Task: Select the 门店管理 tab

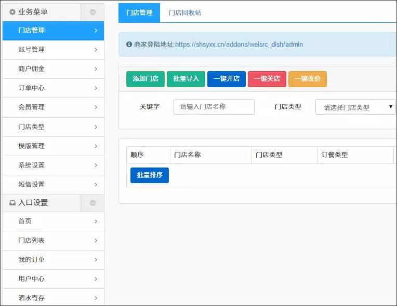Action: tap(139, 12)
